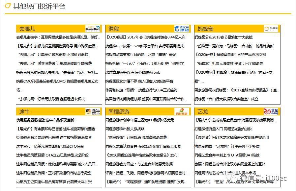Screen dimensions: 296x191
Task: Click the Qunar.com logo icon
Action: coord(93,29)
